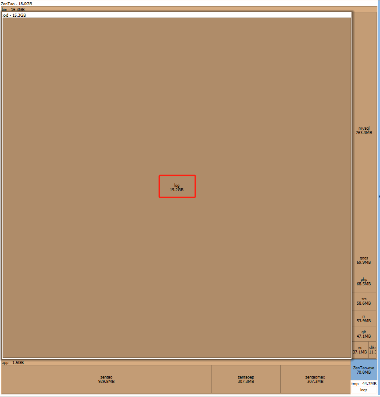Select the logs block inside tmp
Screen dimensions: 380x397
coord(364,390)
